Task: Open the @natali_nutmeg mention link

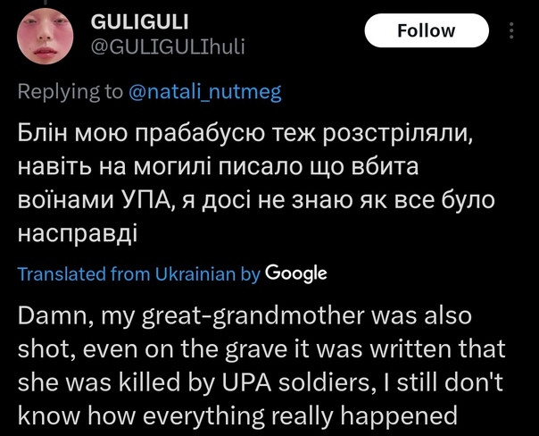Action: point(205,92)
